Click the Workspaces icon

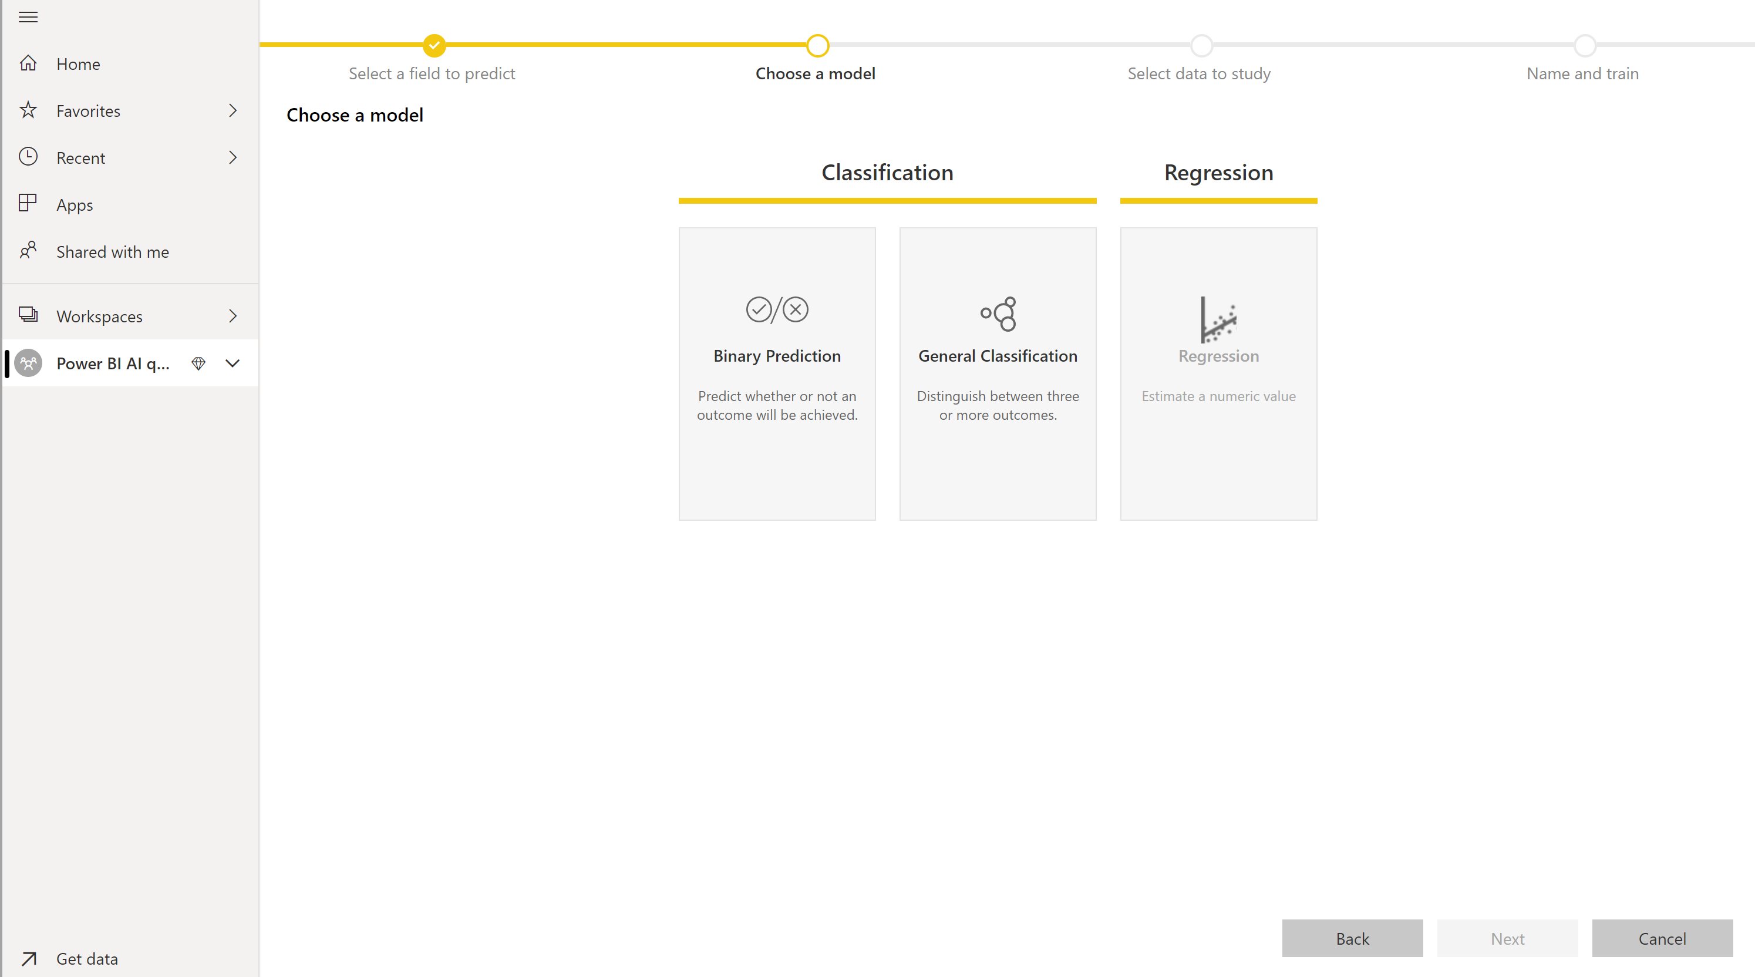point(28,314)
